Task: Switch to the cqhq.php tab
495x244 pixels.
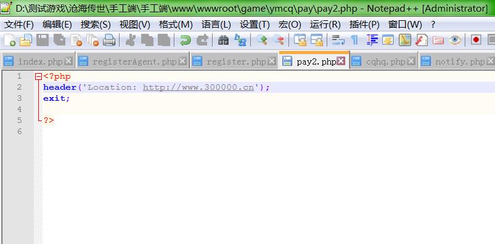Action: click(x=383, y=61)
